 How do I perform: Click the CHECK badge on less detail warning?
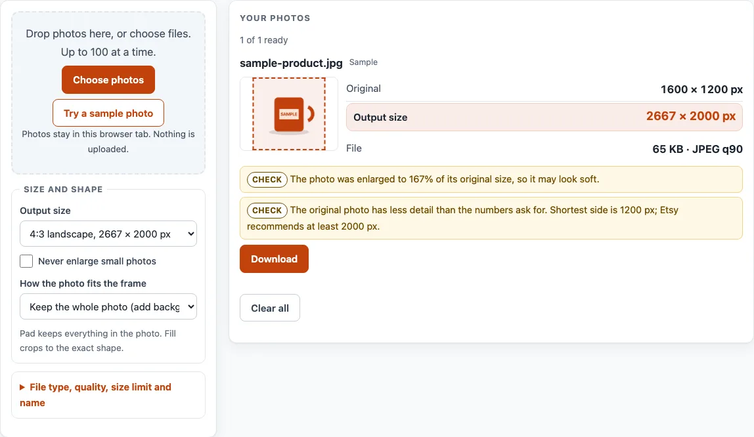coord(267,211)
